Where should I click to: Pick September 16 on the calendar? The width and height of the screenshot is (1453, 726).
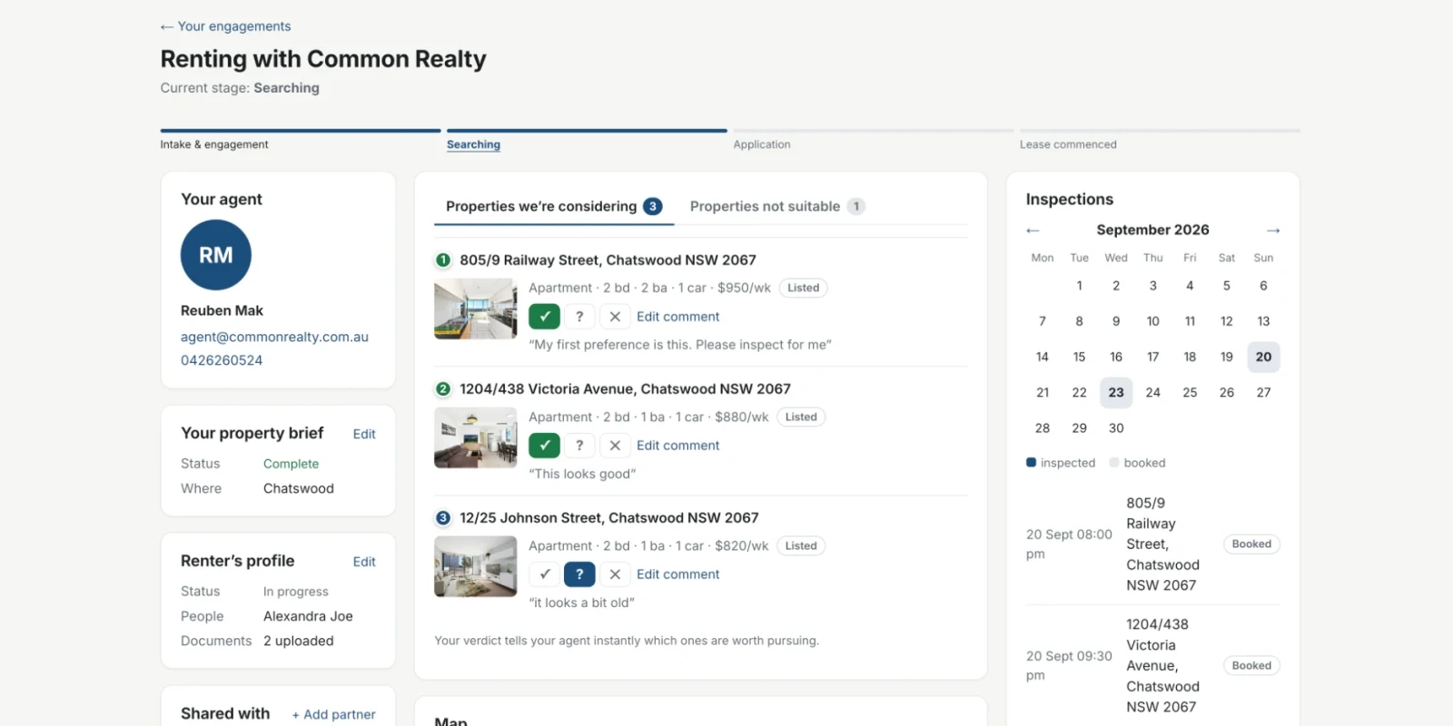pos(1116,357)
